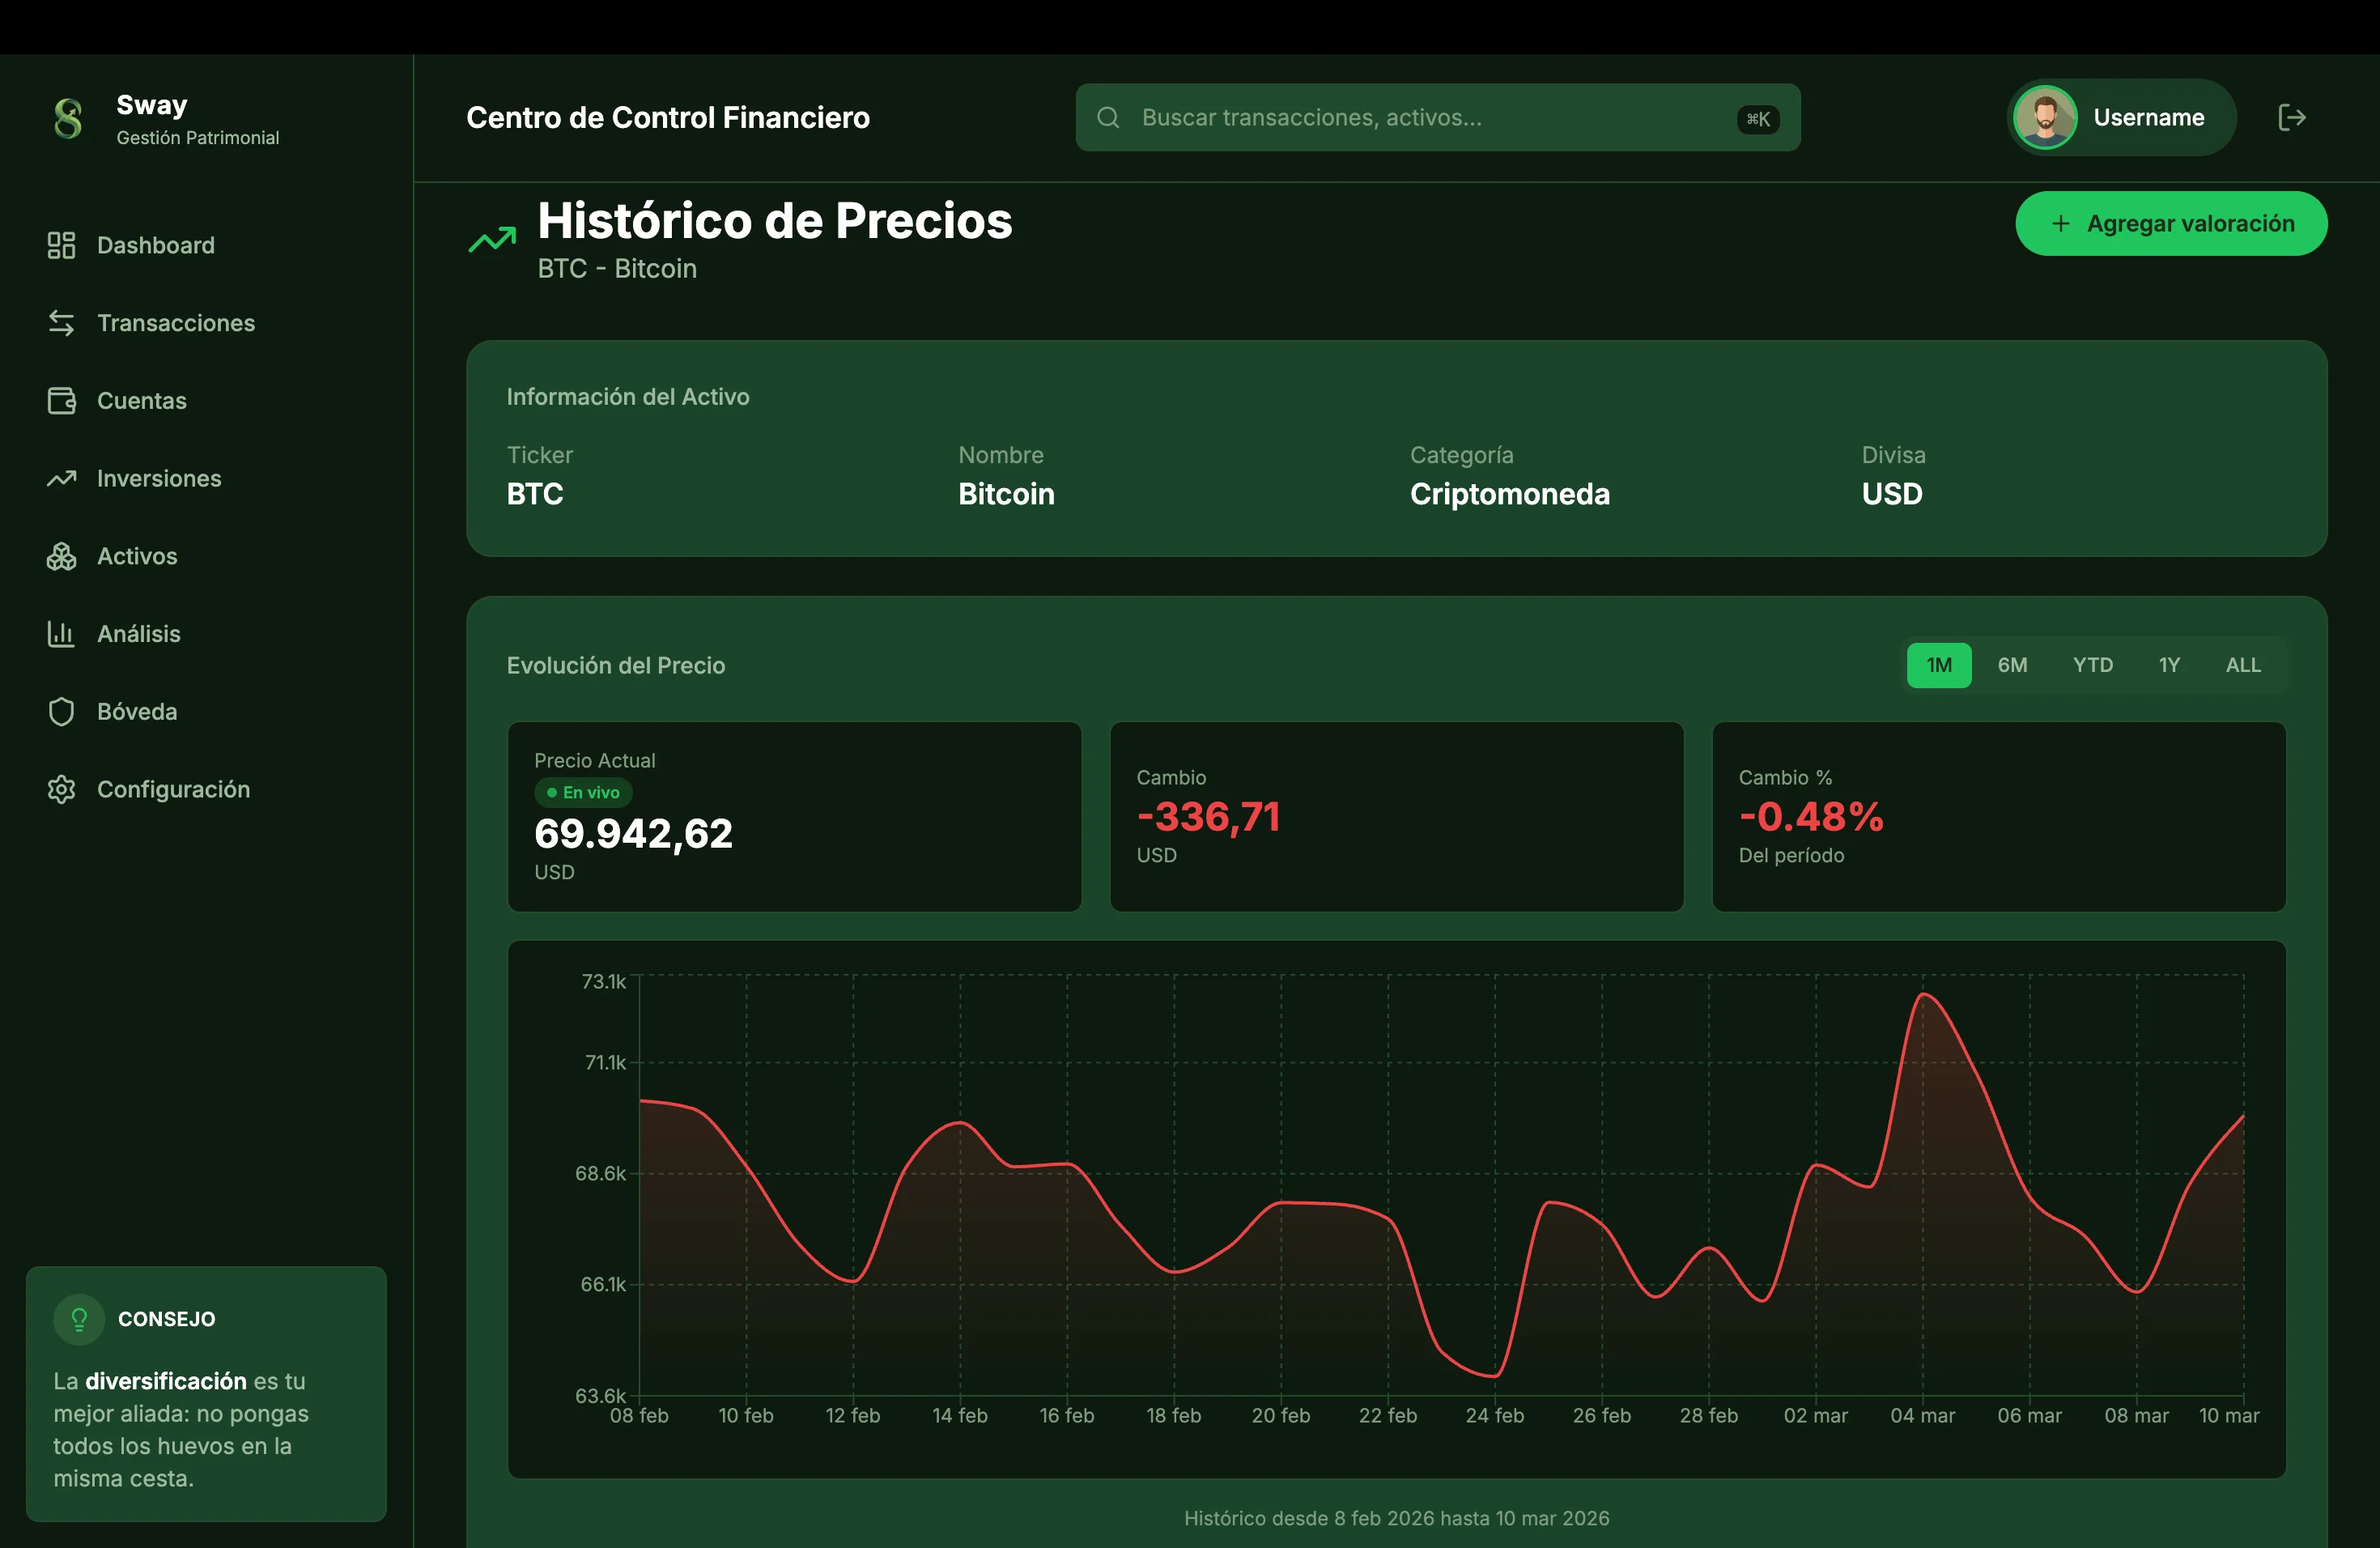Click the Configuración gear icon
The width and height of the screenshot is (2380, 1548).
pyautogui.click(x=61, y=789)
